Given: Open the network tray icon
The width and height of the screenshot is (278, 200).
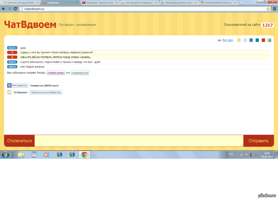Looking at the screenshot, I should point(257,155).
